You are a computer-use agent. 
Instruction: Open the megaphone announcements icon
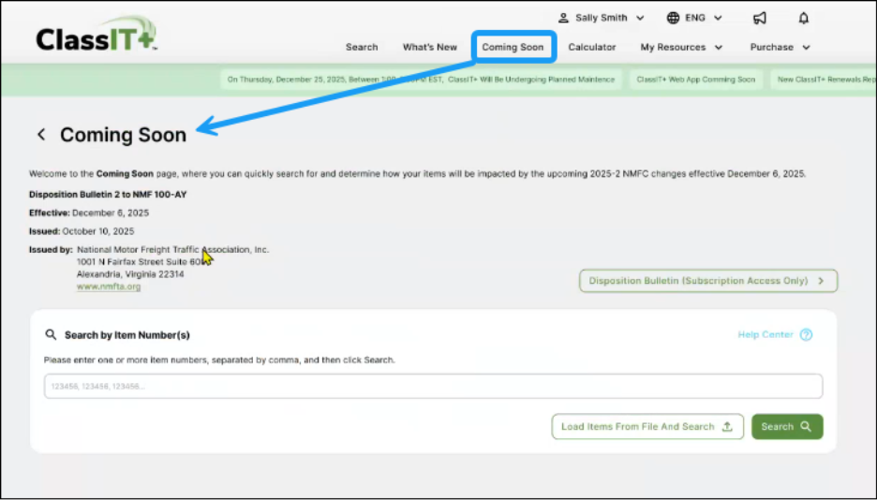pos(760,18)
